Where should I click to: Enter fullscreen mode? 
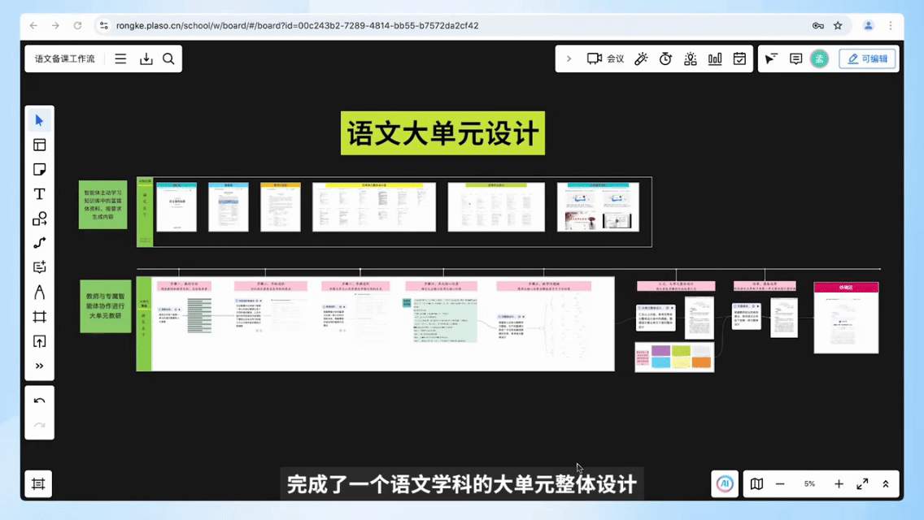[862, 484]
